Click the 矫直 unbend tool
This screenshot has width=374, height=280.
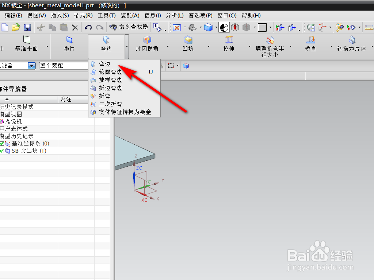(x=310, y=44)
